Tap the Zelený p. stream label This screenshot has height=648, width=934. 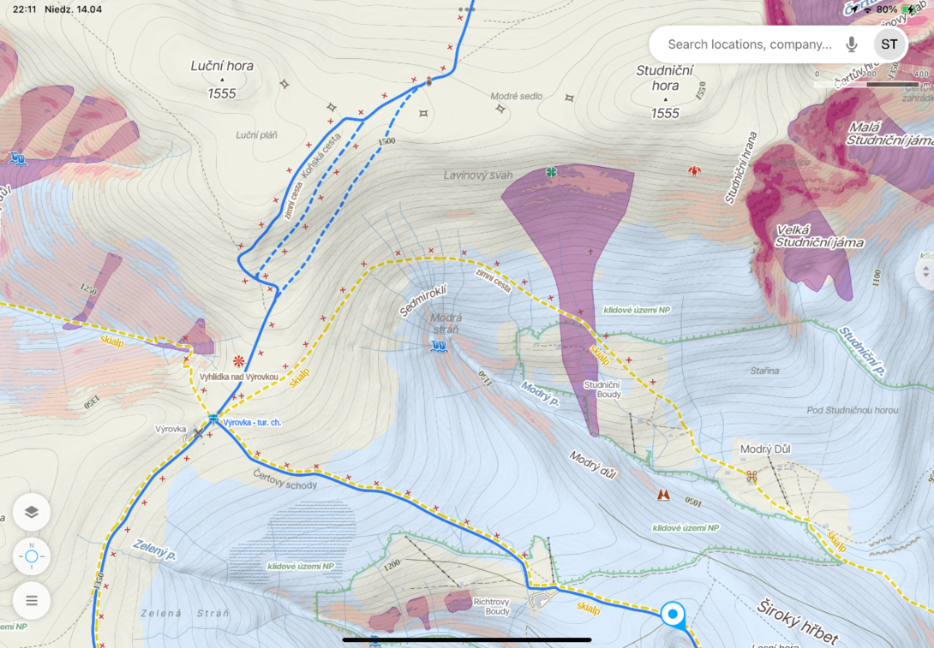154,550
